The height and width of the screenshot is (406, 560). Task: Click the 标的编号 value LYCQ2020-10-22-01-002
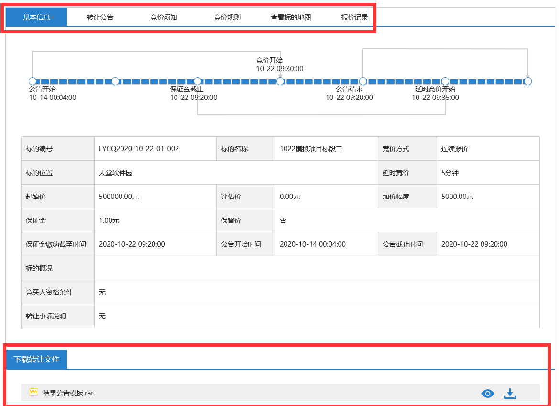(x=139, y=149)
